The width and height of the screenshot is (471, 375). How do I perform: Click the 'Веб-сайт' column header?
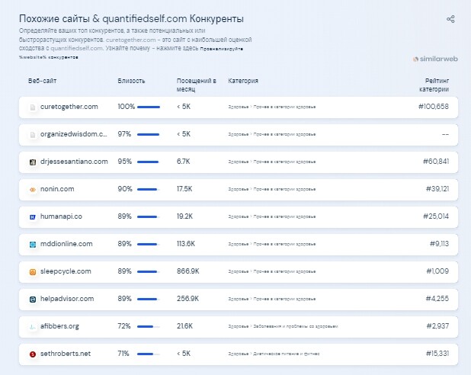click(42, 81)
